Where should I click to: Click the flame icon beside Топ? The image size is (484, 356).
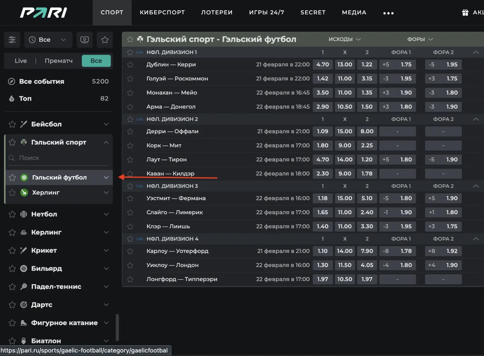(x=12, y=98)
